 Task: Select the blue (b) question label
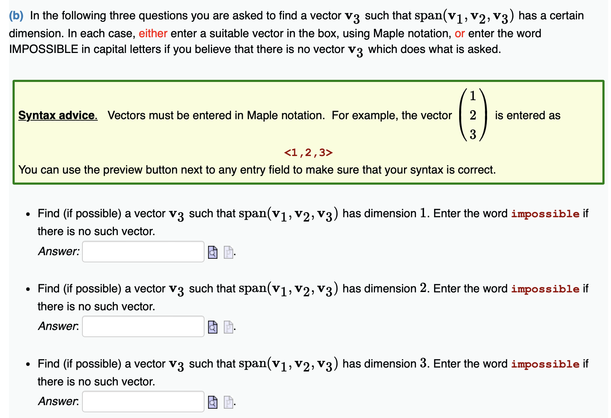pyautogui.click(x=15, y=15)
